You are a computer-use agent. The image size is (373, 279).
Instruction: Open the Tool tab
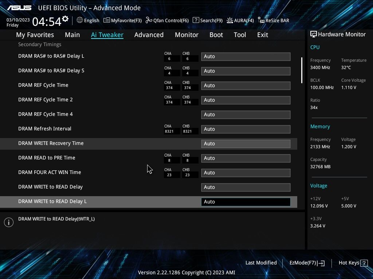(240, 35)
